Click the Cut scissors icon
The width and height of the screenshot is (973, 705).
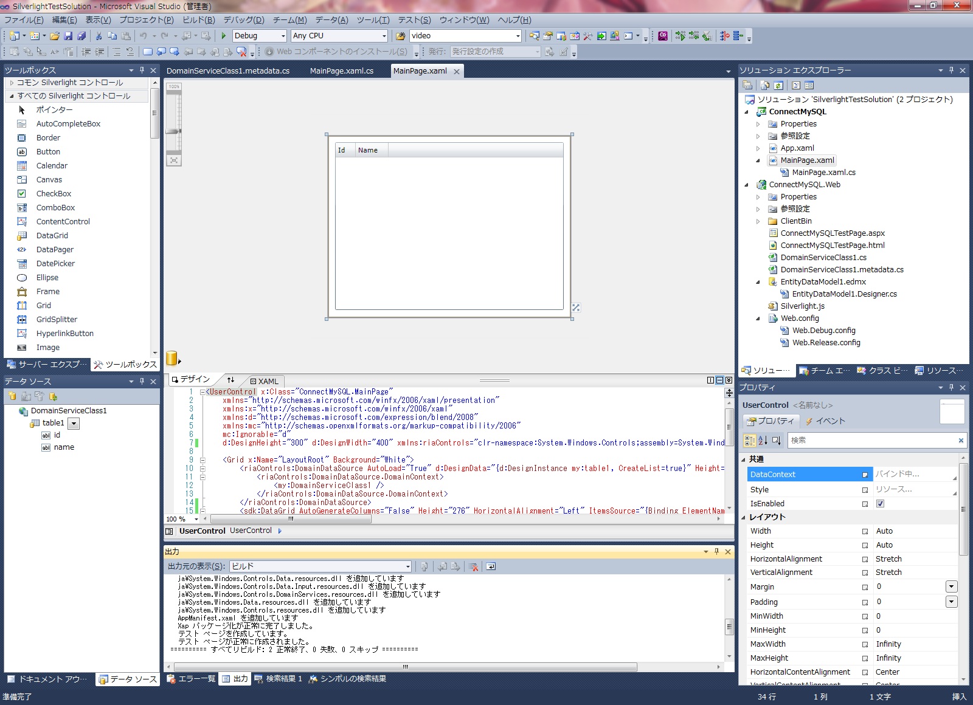pyautogui.click(x=99, y=36)
